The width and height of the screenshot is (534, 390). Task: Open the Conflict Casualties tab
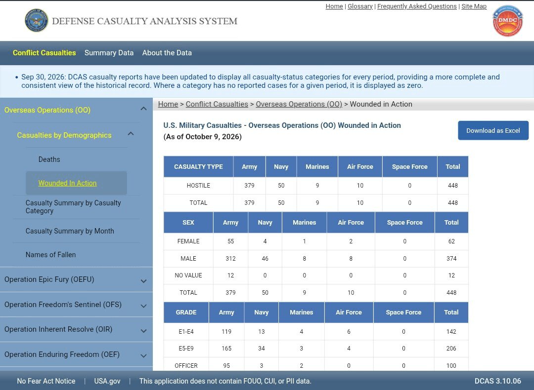44,53
